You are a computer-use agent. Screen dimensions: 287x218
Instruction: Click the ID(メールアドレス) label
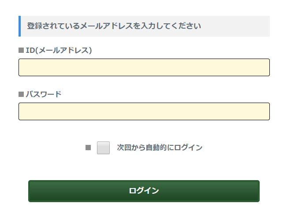point(59,50)
